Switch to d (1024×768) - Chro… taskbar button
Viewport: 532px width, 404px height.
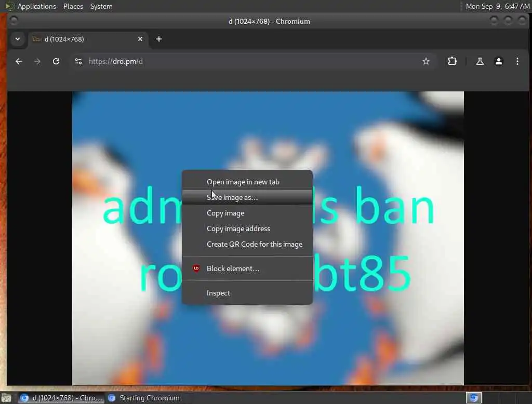click(61, 398)
